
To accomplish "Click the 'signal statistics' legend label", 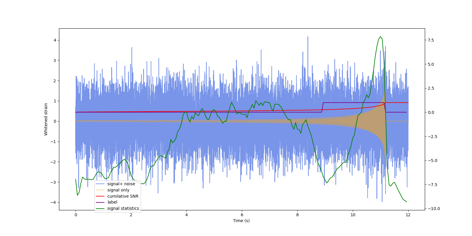I will point(123,208).
